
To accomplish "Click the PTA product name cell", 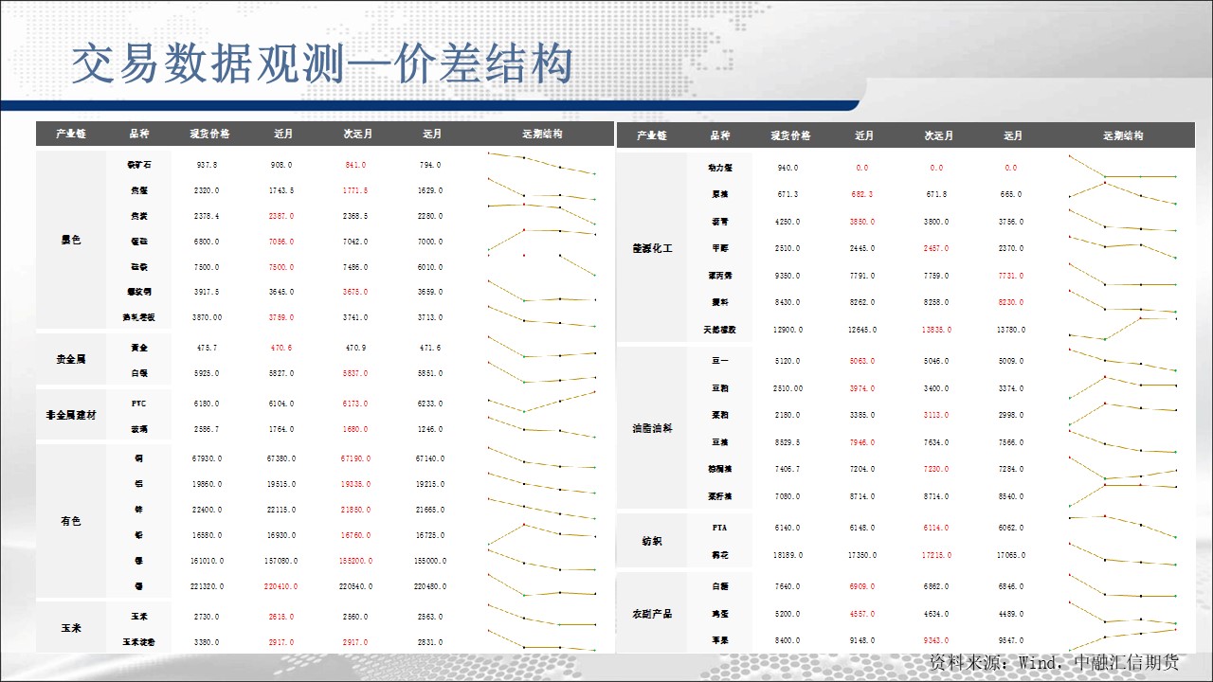I will [x=719, y=528].
